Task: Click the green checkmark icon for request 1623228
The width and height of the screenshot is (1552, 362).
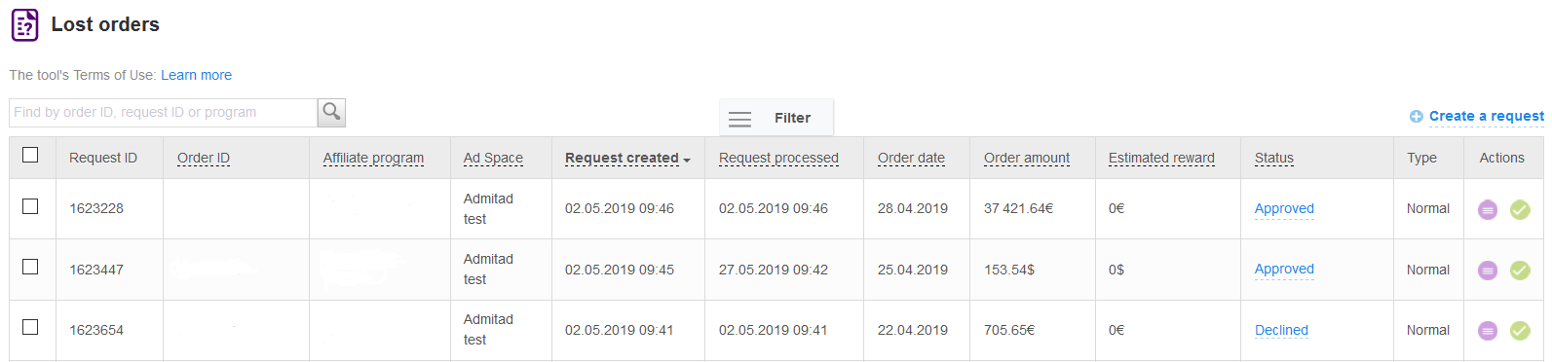Action: [1520, 209]
